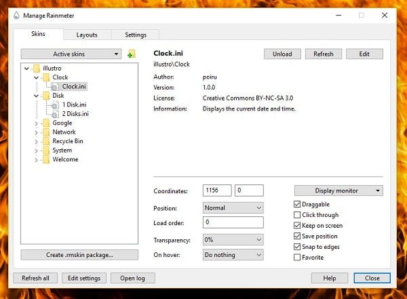Image resolution: width=407 pixels, height=299 pixels.
Task: Click Create .rmskin package button
Action: click(79, 255)
